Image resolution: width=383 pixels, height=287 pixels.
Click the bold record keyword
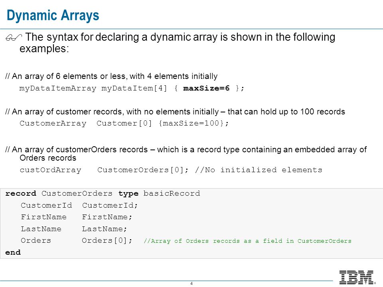pos(21,194)
